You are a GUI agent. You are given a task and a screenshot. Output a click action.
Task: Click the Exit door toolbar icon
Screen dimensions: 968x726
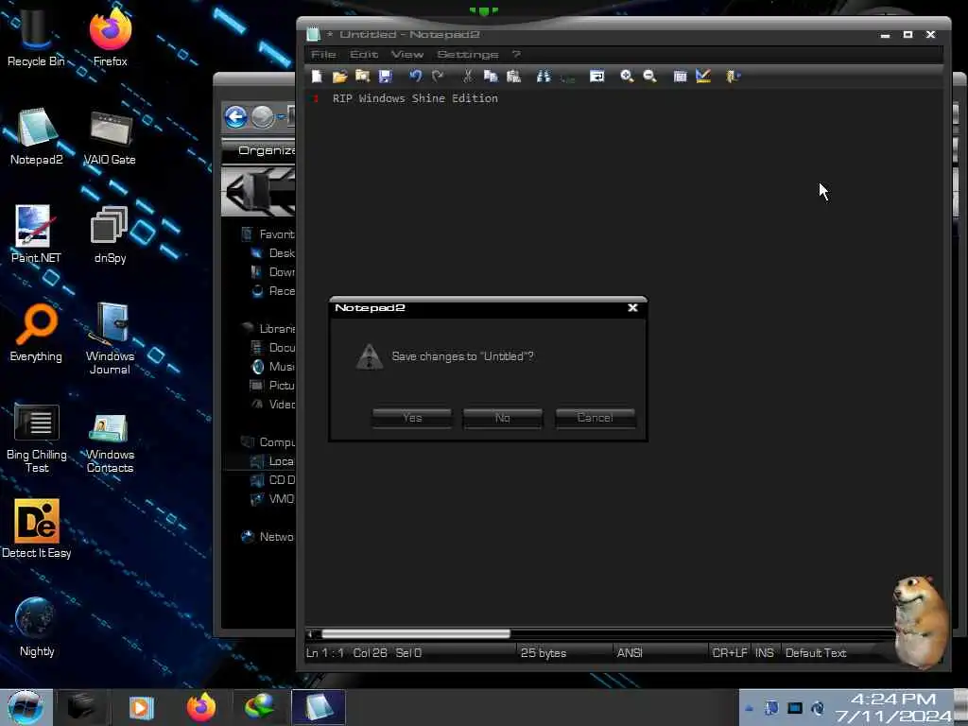click(x=733, y=76)
